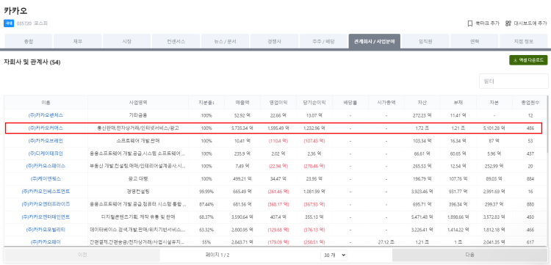Open the 주주 / 배당 tab
The height and width of the screenshot is (265, 551).
(323, 41)
